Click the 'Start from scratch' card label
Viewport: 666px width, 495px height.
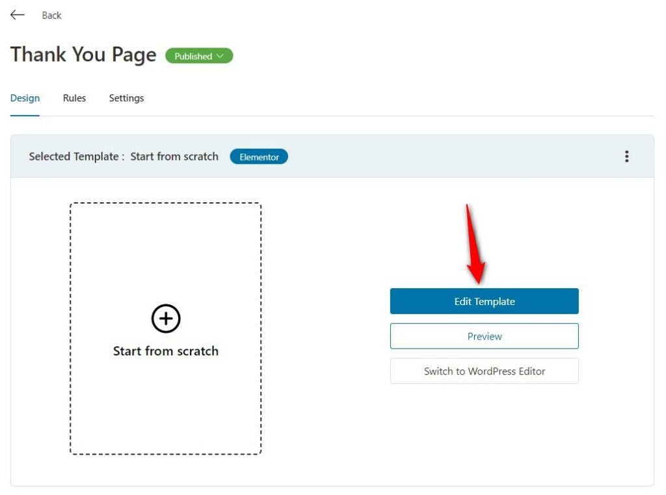(166, 351)
